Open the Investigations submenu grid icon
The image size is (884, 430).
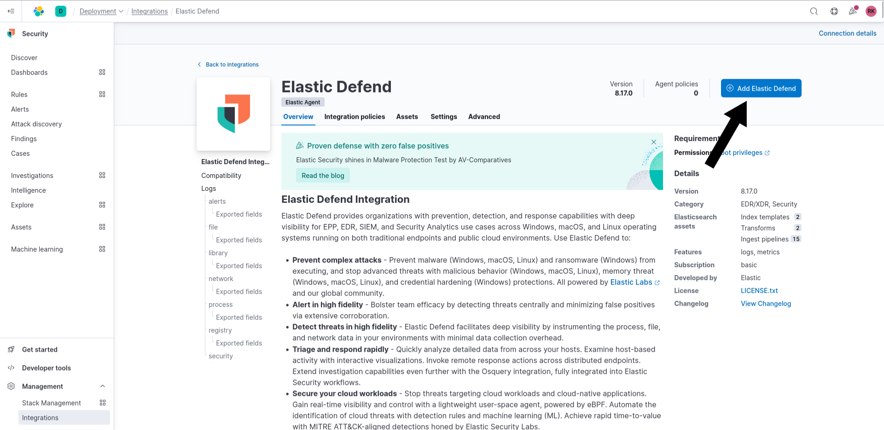(102, 175)
